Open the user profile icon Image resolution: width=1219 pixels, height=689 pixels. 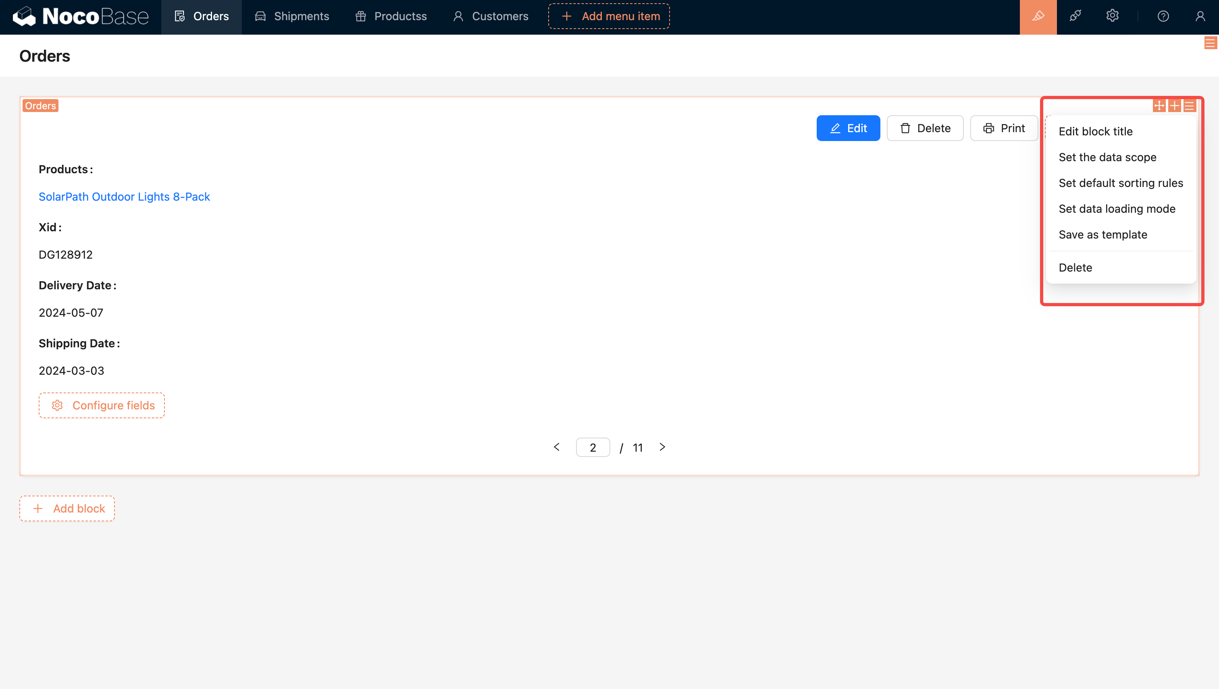[1200, 17]
